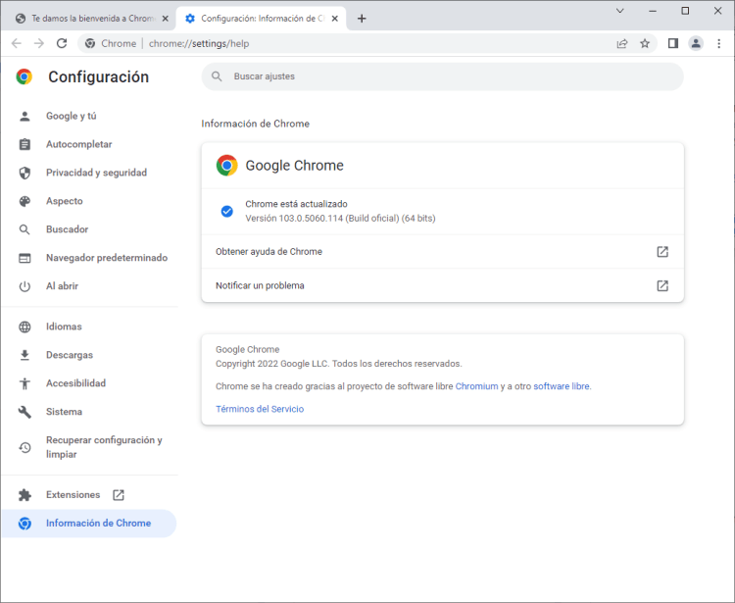
Task: Open the user profile avatar icon
Action: [696, 43]
